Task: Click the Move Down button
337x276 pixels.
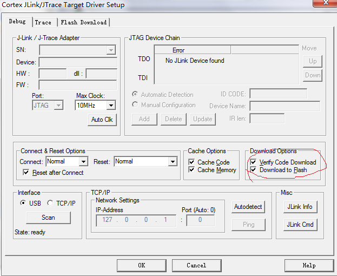Action: (x=313, y=75)
